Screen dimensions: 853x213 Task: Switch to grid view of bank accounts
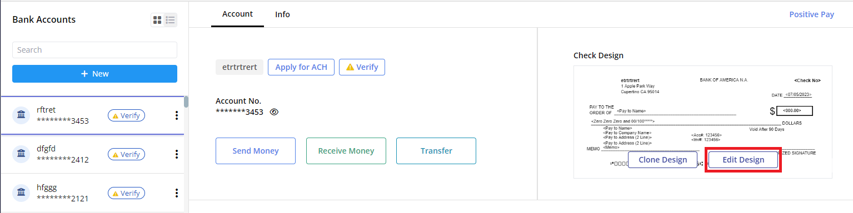[157, 20]
